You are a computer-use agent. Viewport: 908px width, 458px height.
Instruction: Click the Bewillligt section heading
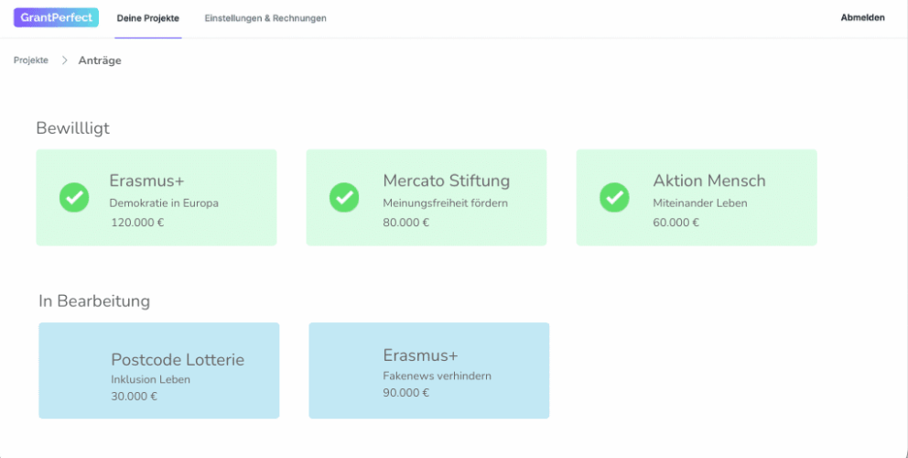pos(72,128)
